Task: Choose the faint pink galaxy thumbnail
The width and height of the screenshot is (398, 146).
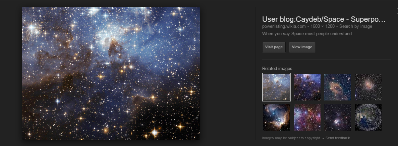Action: point(368,87)
